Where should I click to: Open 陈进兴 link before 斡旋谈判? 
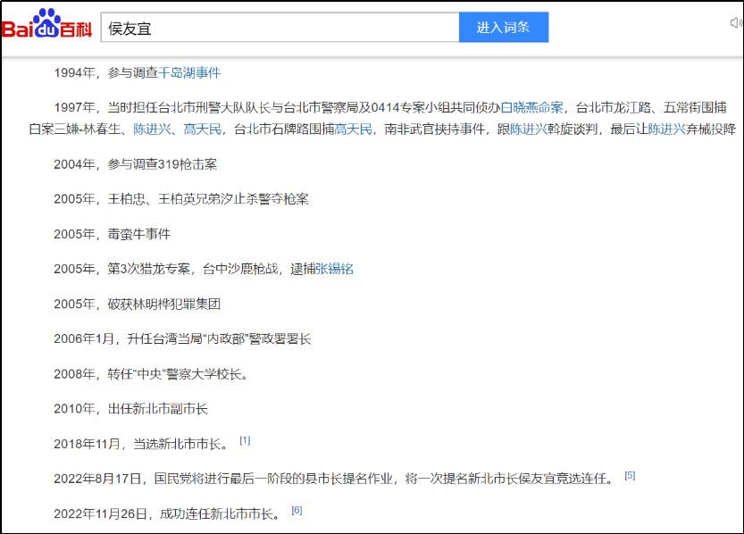point(529,129)
